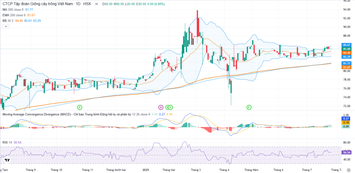Select the BB 20 2 legend
Screen dimensions: 355x173
point(21,20)
